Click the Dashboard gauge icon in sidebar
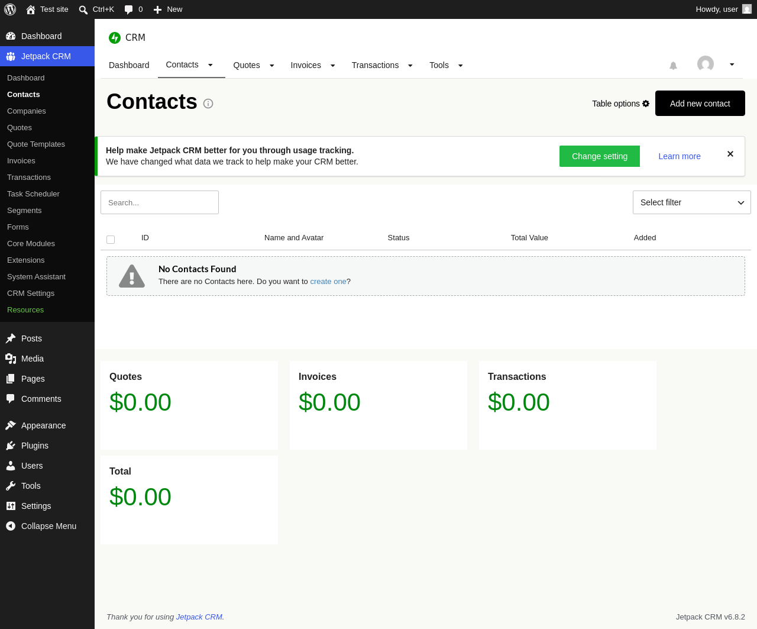The image size is (757, 629). tap(11, 36)
